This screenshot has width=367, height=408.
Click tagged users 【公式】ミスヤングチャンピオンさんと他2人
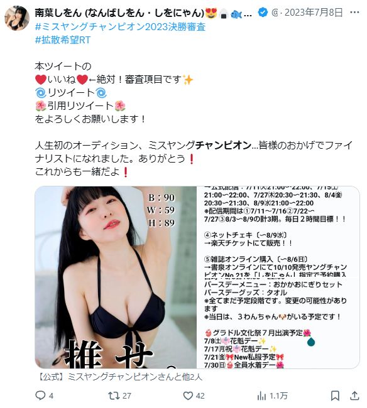pos(119,377)
